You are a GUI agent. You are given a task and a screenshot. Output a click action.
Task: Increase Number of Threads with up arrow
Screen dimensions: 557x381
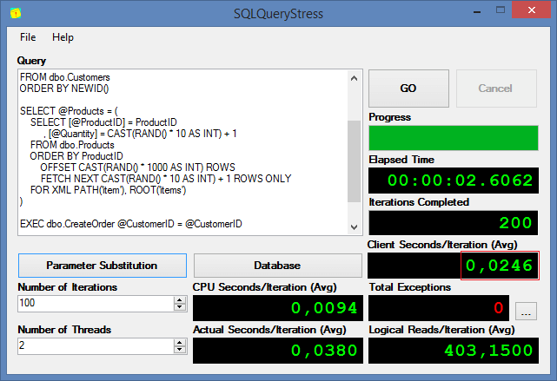pos(180,343)
